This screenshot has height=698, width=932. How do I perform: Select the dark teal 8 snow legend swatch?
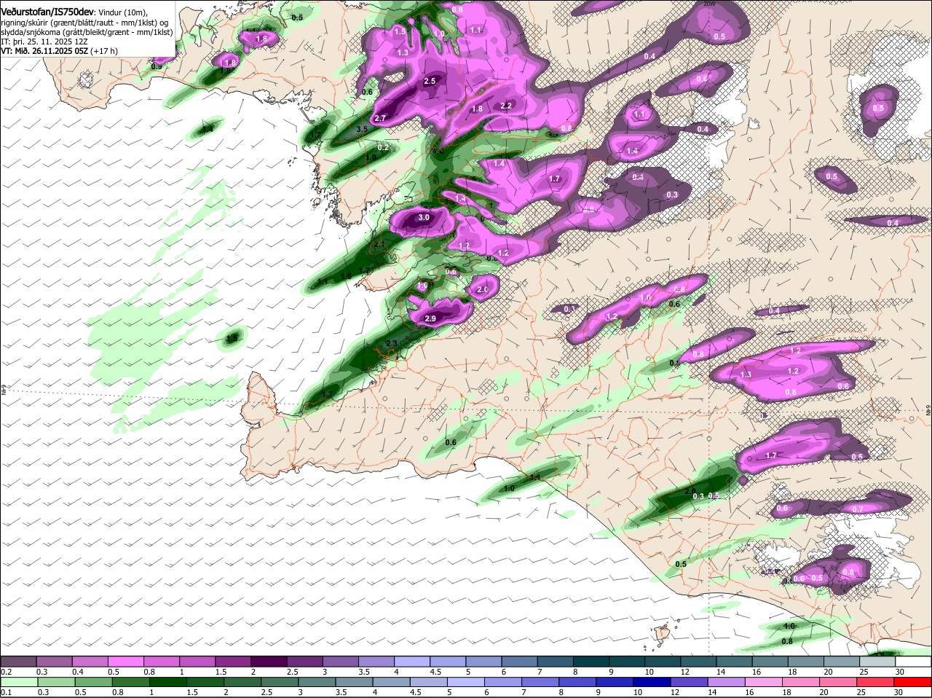point(593,661)
